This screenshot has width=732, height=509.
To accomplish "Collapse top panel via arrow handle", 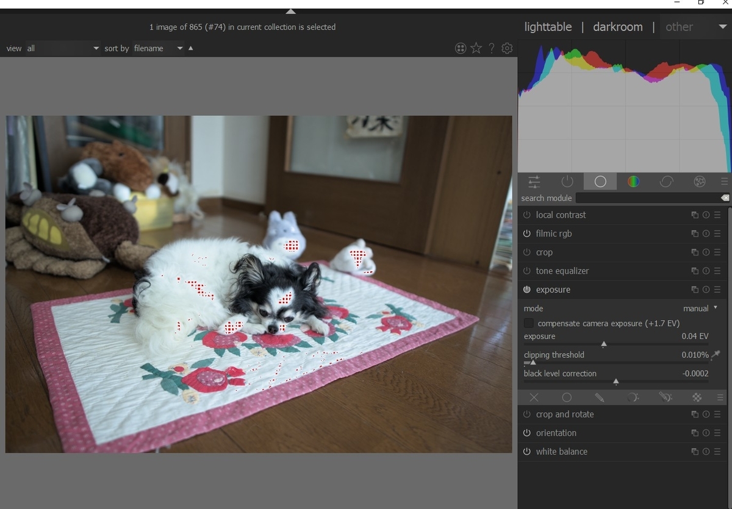I will 291,11.
